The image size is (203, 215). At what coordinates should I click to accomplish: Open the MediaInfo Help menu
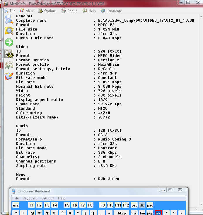(89, 11)
